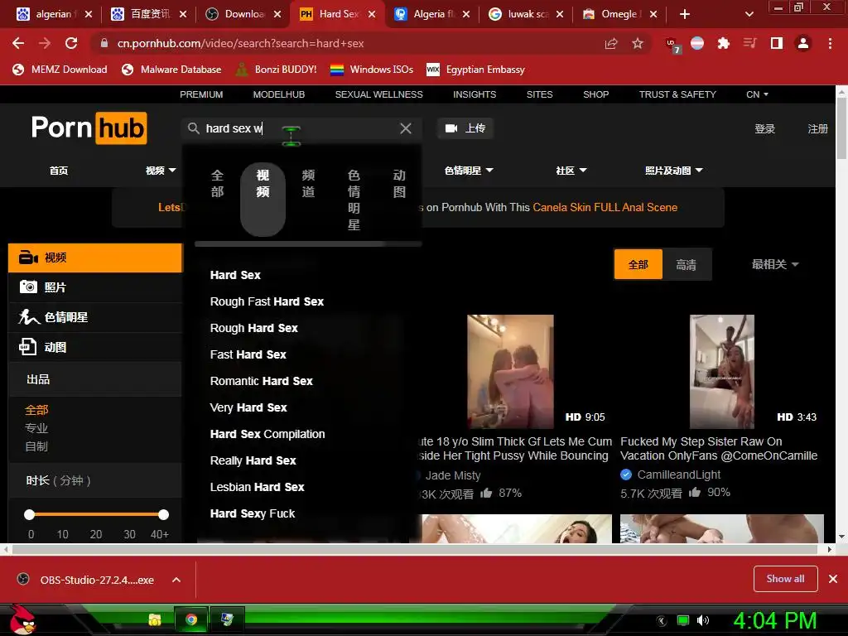848x636 pixels.
Task: Open the SHOP menu item
Action: click(x=596, y=94)
